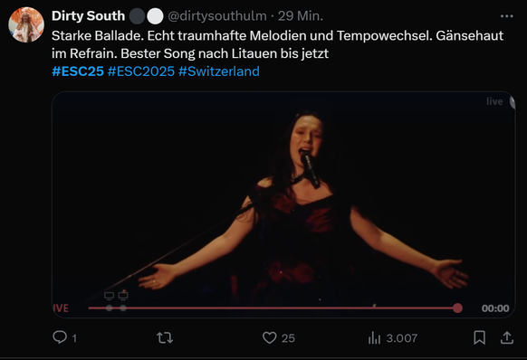527x360 pixels.
Task: Open the Dirty South display name
Action: (88, 15)
